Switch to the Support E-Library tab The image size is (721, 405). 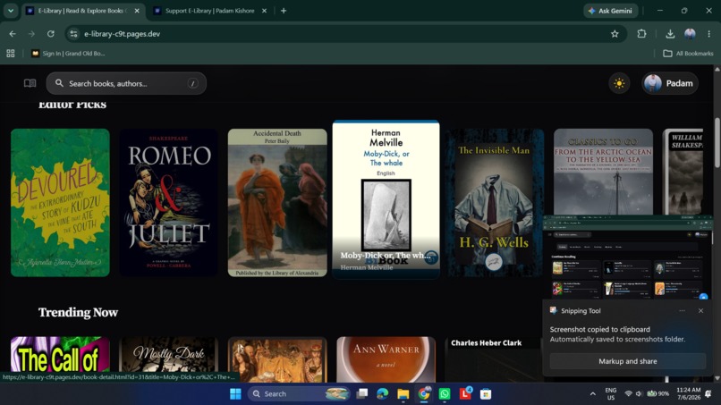coord(209,11)
